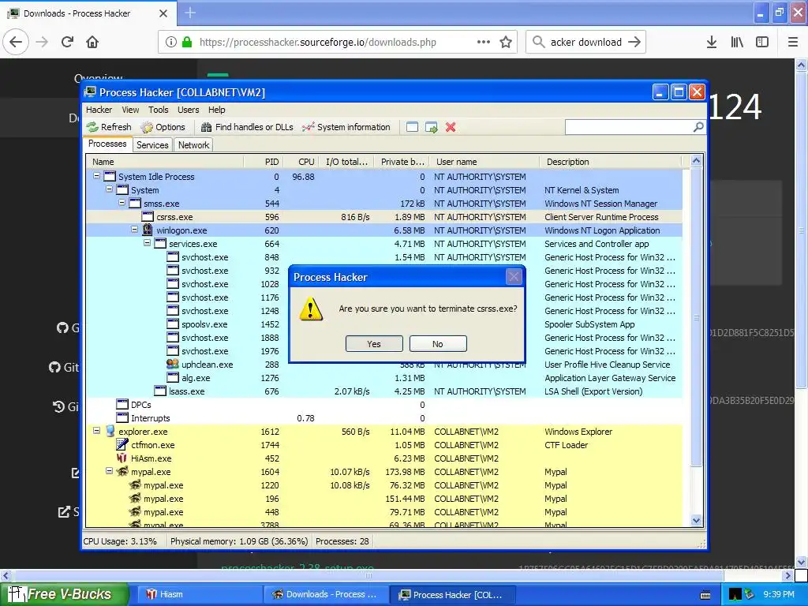This screenshot has width=808, height=606.
Task: Click the search magnifier in Process Hacker
Action: [698, 127]
